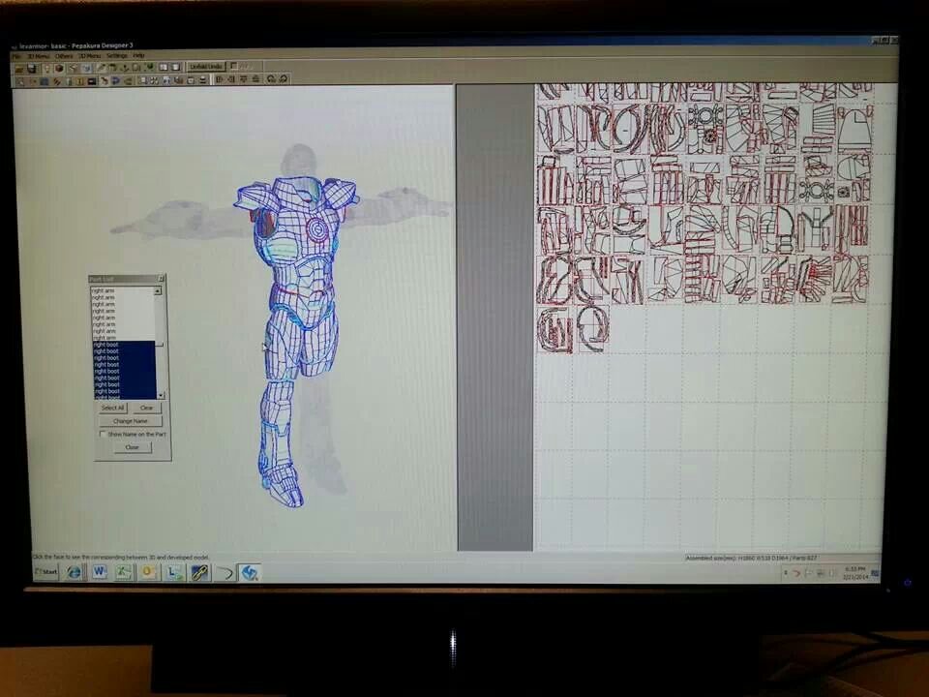Click the Pepakura Designer taskbar icon
This screenshot has width=929, height=697.
tap(250, 572)
